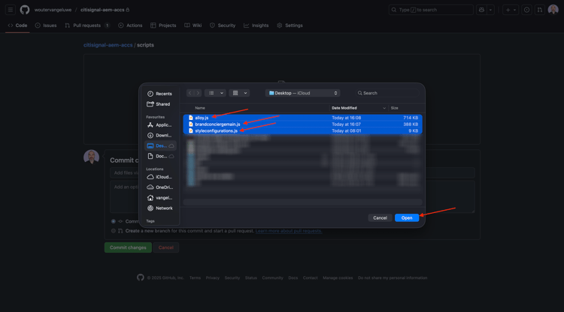Open the pull requests shortcut icon in header
This screenshot has height=312, width=564.
(539, 10)
